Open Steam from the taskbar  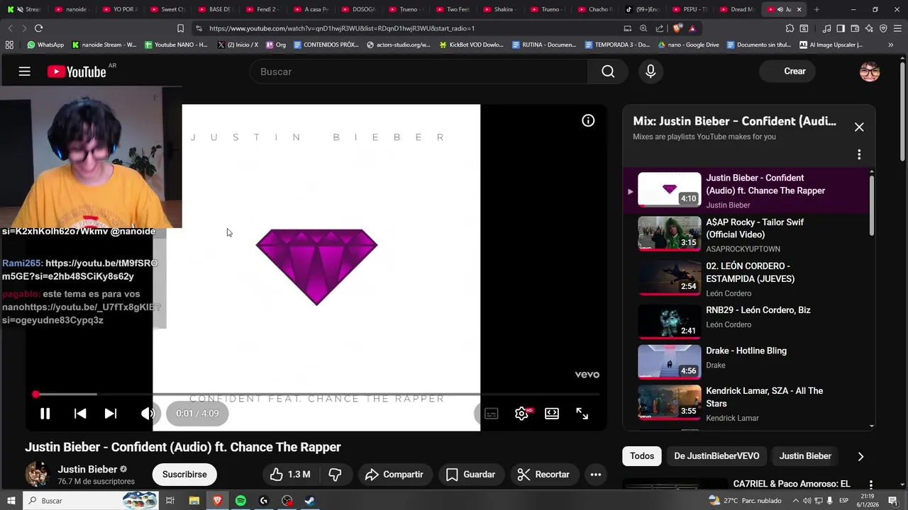[x=310, y=501]
